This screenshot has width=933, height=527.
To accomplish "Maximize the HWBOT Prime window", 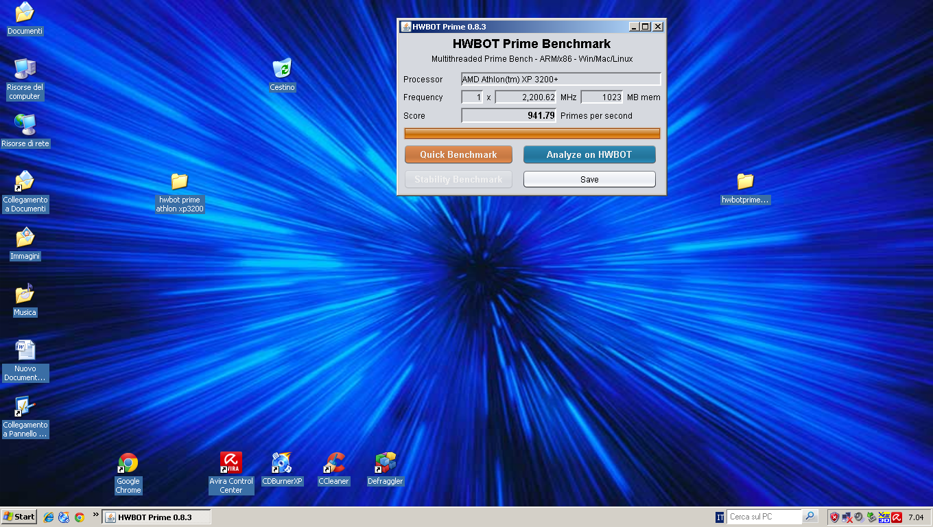I will 646,27.
